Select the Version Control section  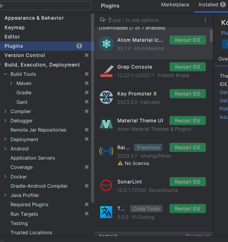click(x=25, y=55)
